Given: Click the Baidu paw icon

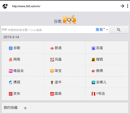Looking at the screenshot, I should coord(93,48).
